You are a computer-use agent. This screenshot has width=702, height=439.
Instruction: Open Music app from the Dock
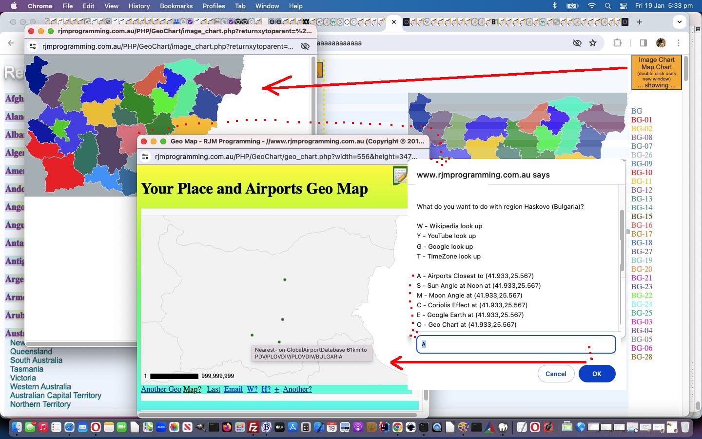(43, 427)
